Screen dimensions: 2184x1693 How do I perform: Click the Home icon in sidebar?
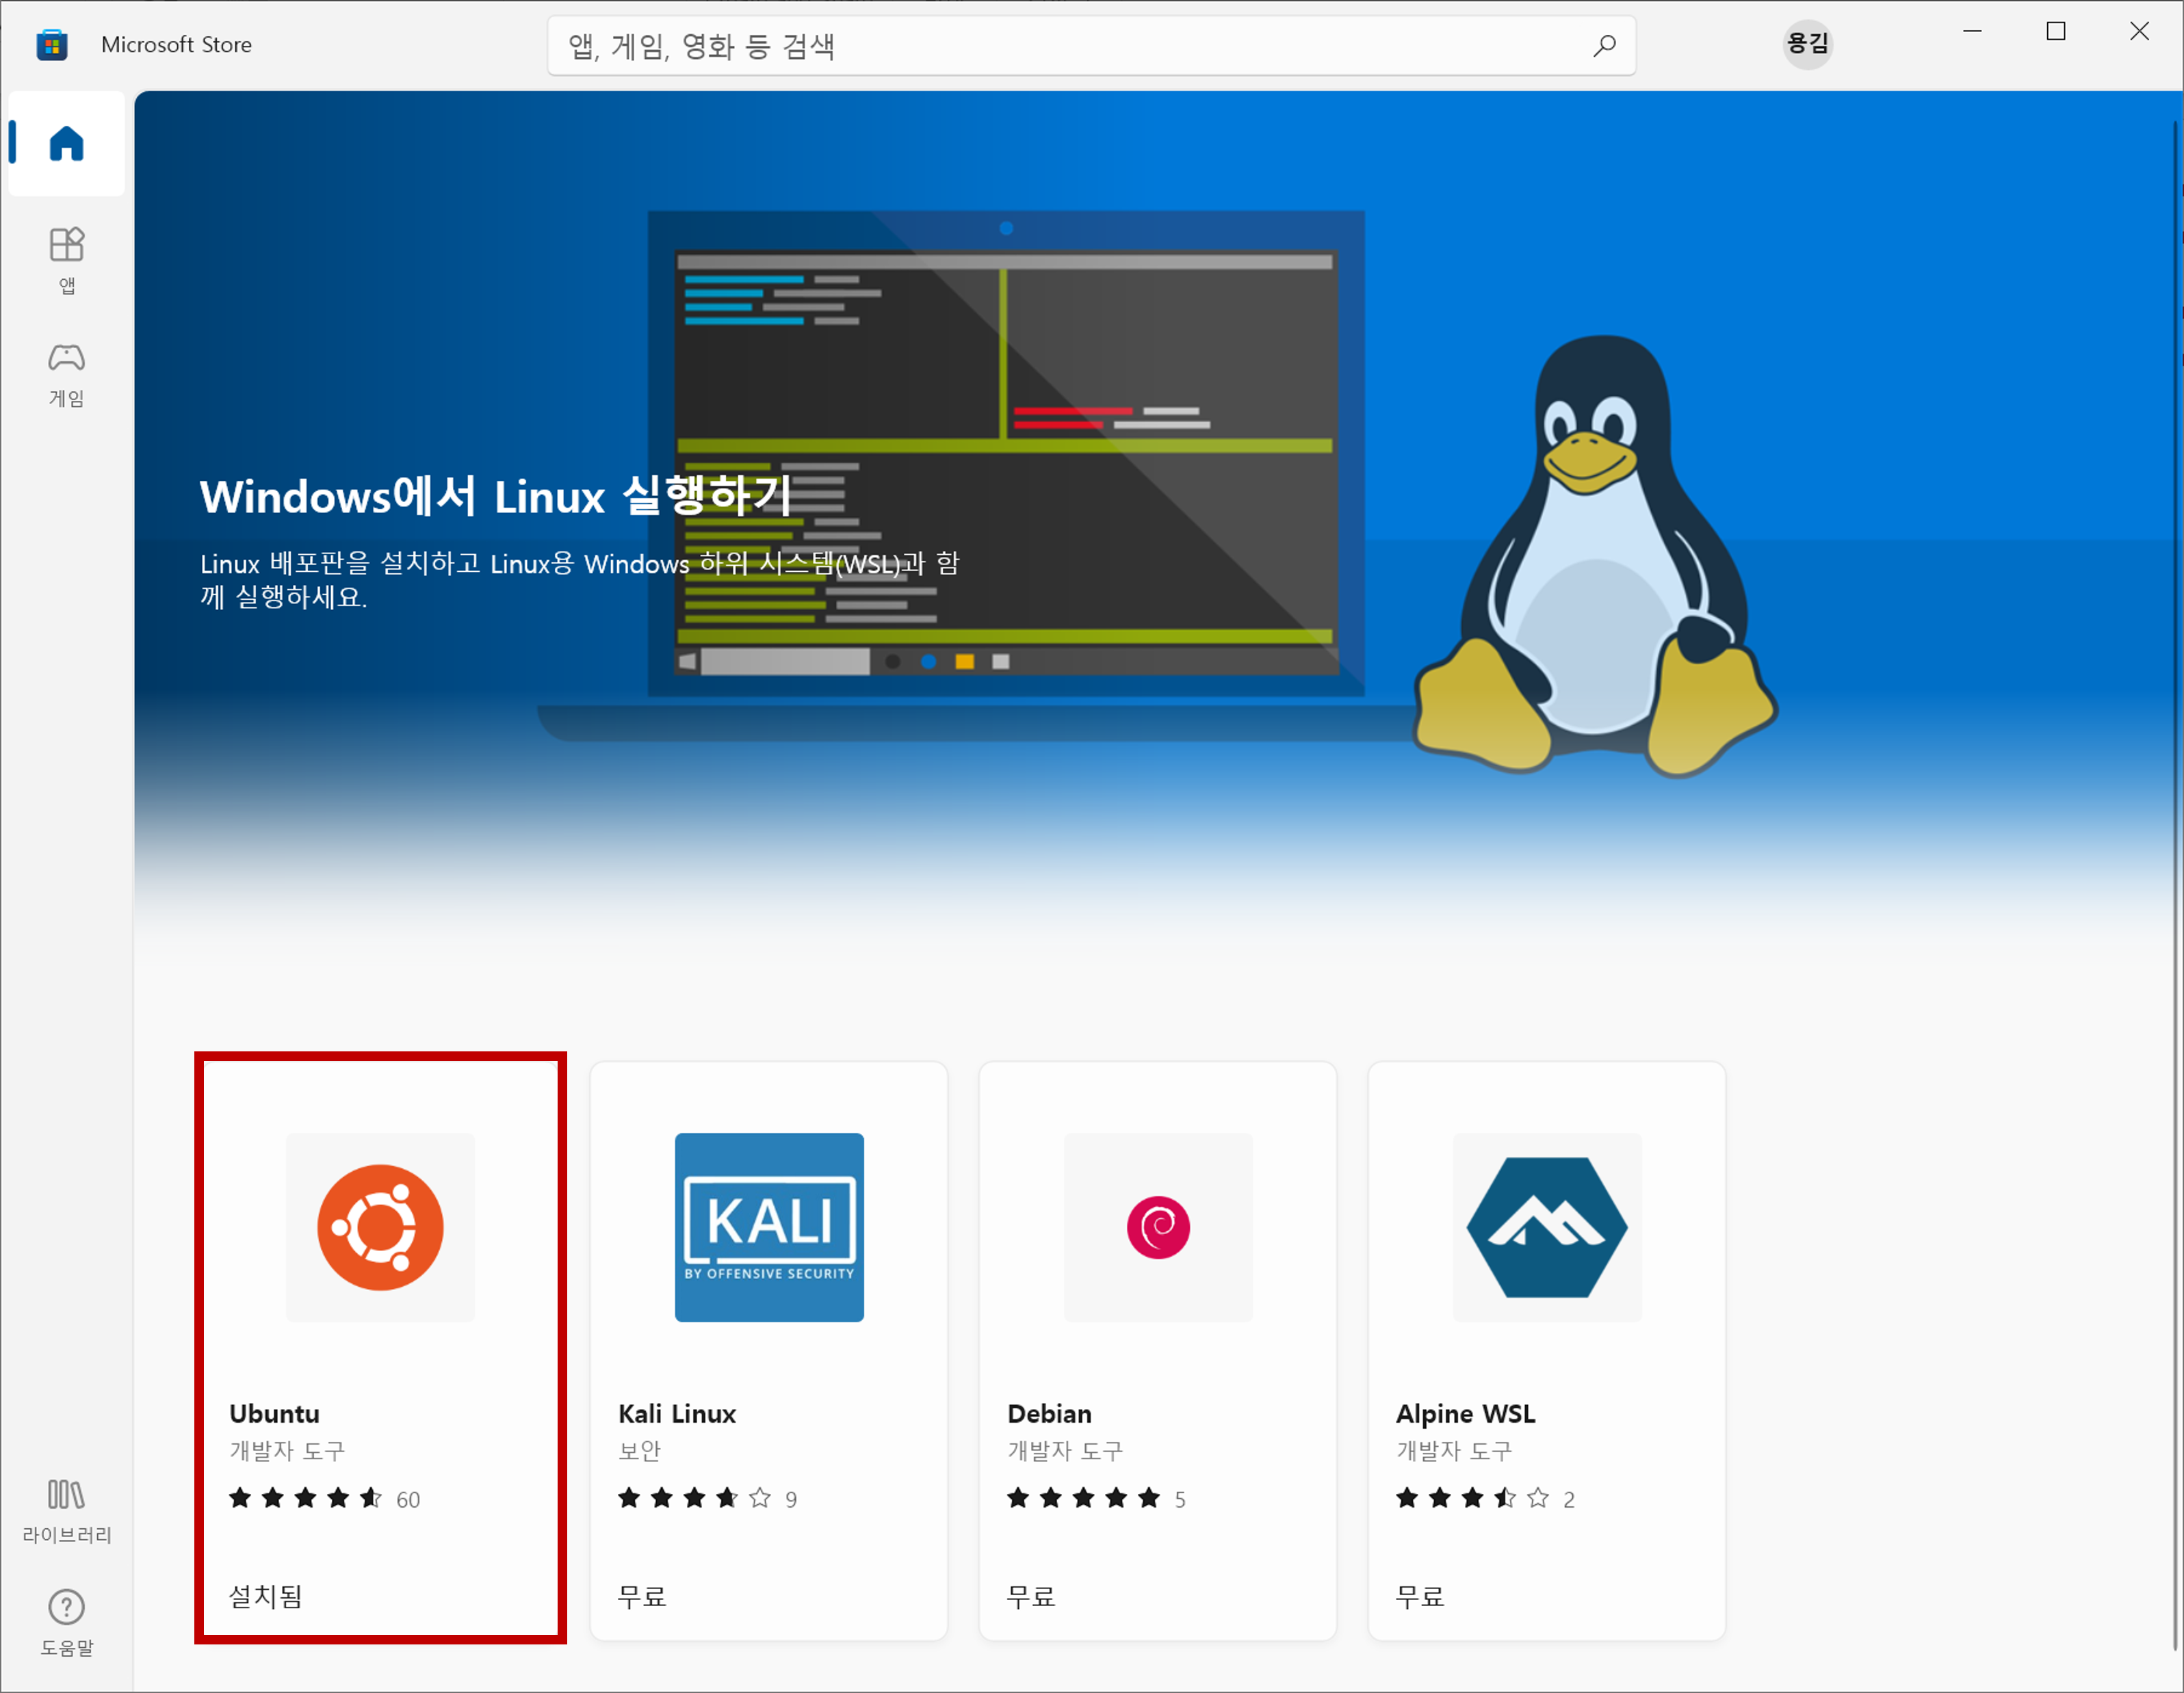[66, 144]
